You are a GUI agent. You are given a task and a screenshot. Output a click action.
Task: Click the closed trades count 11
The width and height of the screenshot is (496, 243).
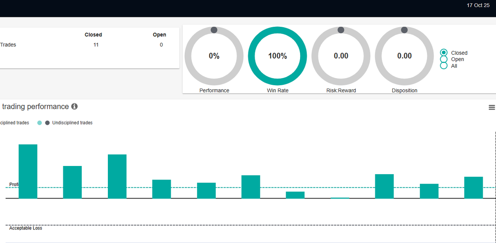[x=96, y=45]
